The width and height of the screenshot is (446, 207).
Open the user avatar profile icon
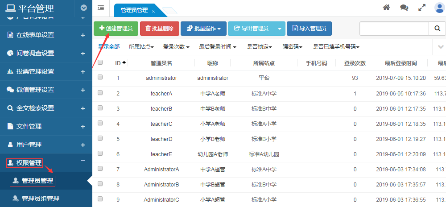coord(439,8)
